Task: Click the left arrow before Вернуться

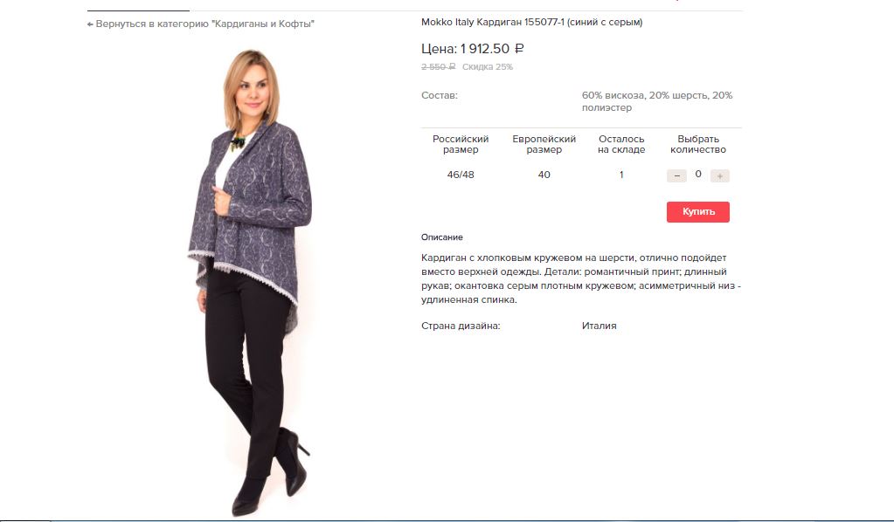Action: [90, 24]
